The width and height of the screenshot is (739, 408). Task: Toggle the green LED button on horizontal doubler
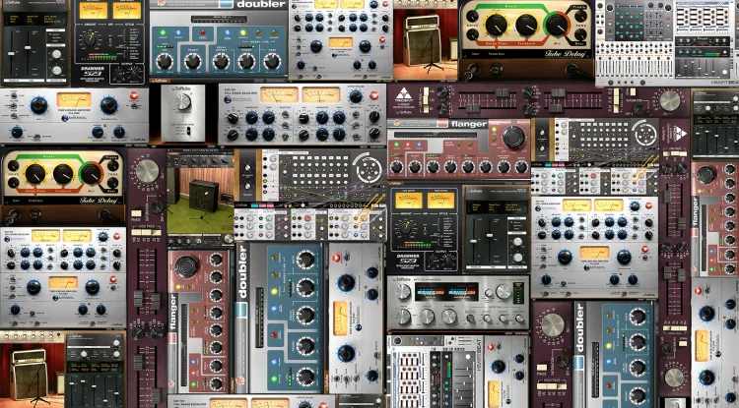point(164,33)
